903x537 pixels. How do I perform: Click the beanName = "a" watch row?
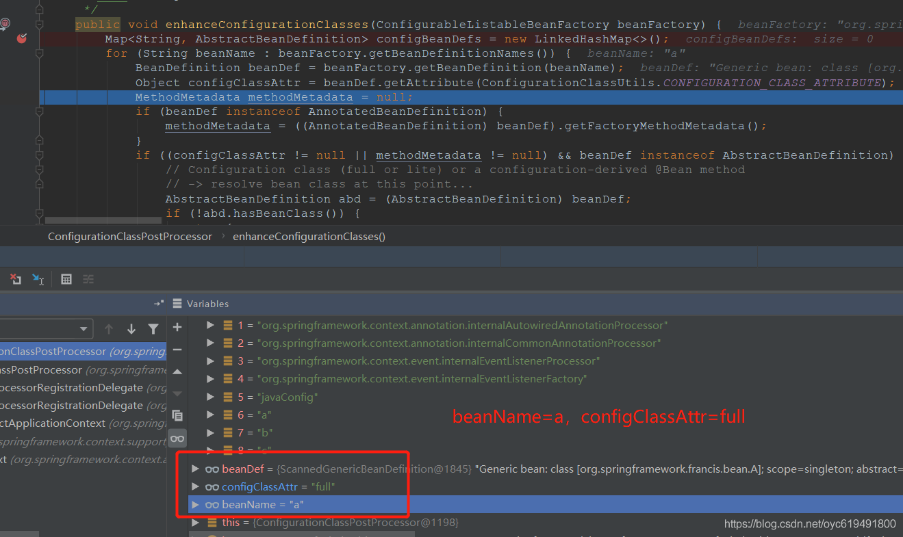pyautogui.click(x=546, y=504)
